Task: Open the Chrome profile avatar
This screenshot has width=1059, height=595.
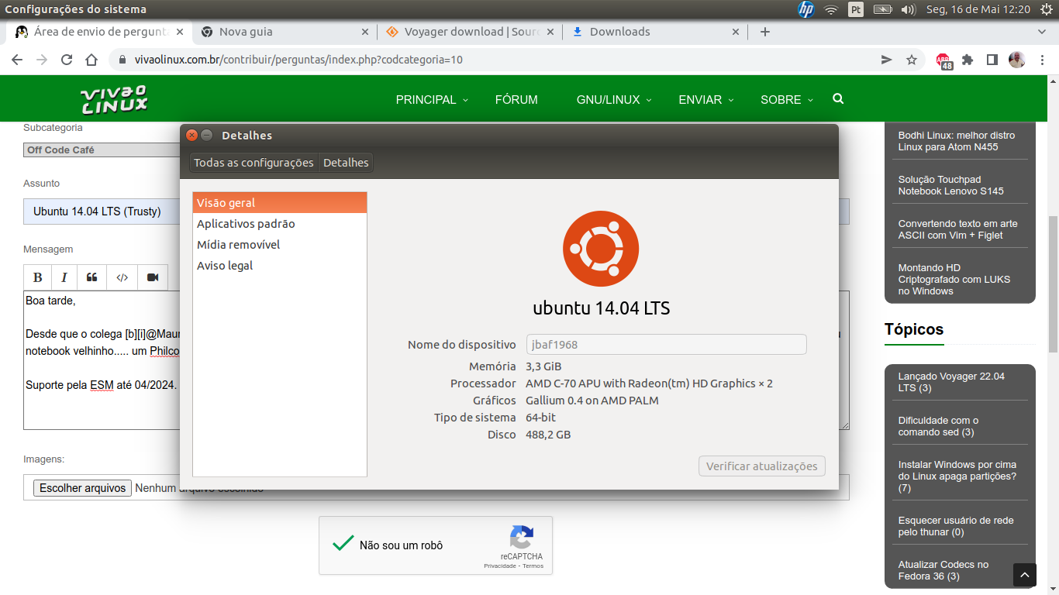Action: 1016,60
